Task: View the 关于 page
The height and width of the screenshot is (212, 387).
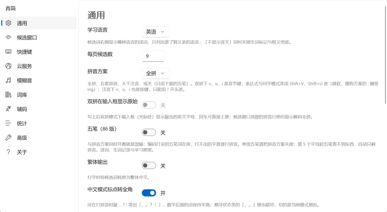Action: point(39,152)
